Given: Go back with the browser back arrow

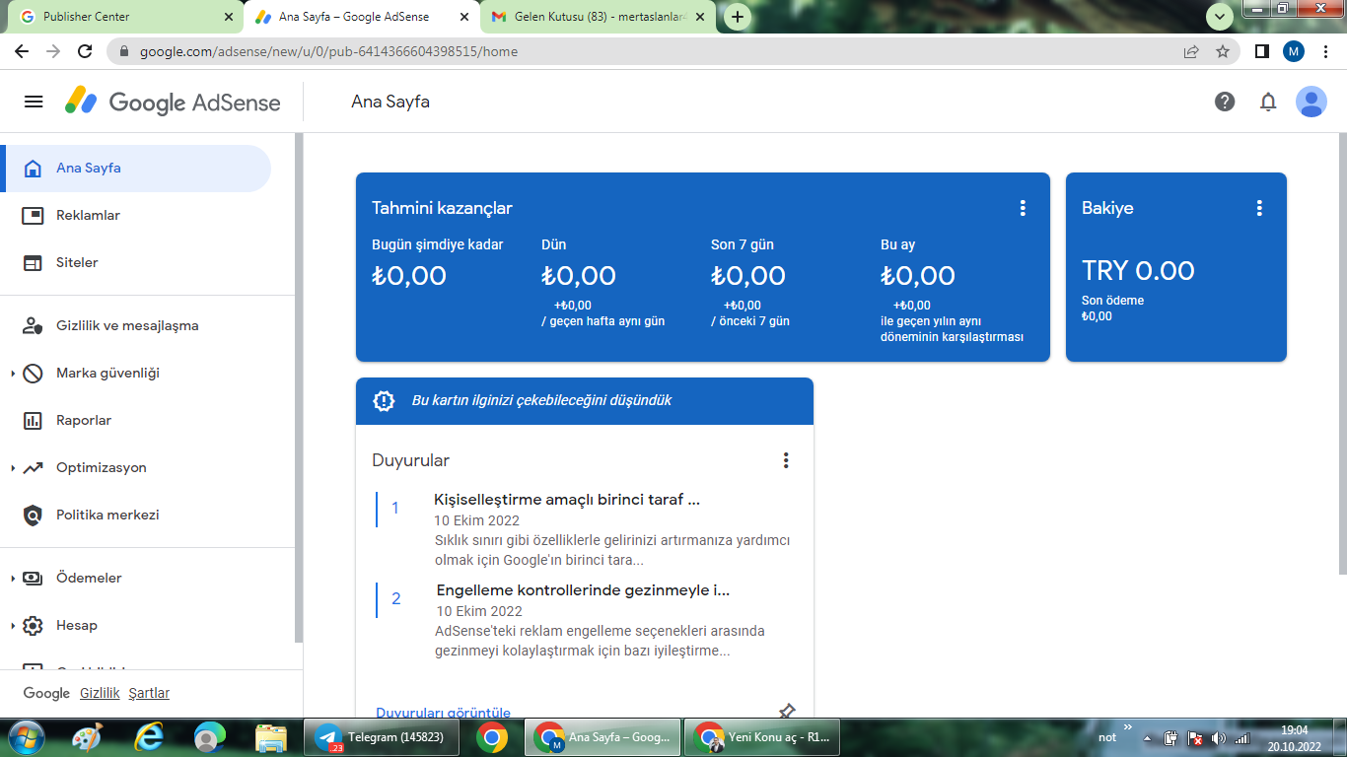Looking at the screenshot, I should click(x=22, y=51).
